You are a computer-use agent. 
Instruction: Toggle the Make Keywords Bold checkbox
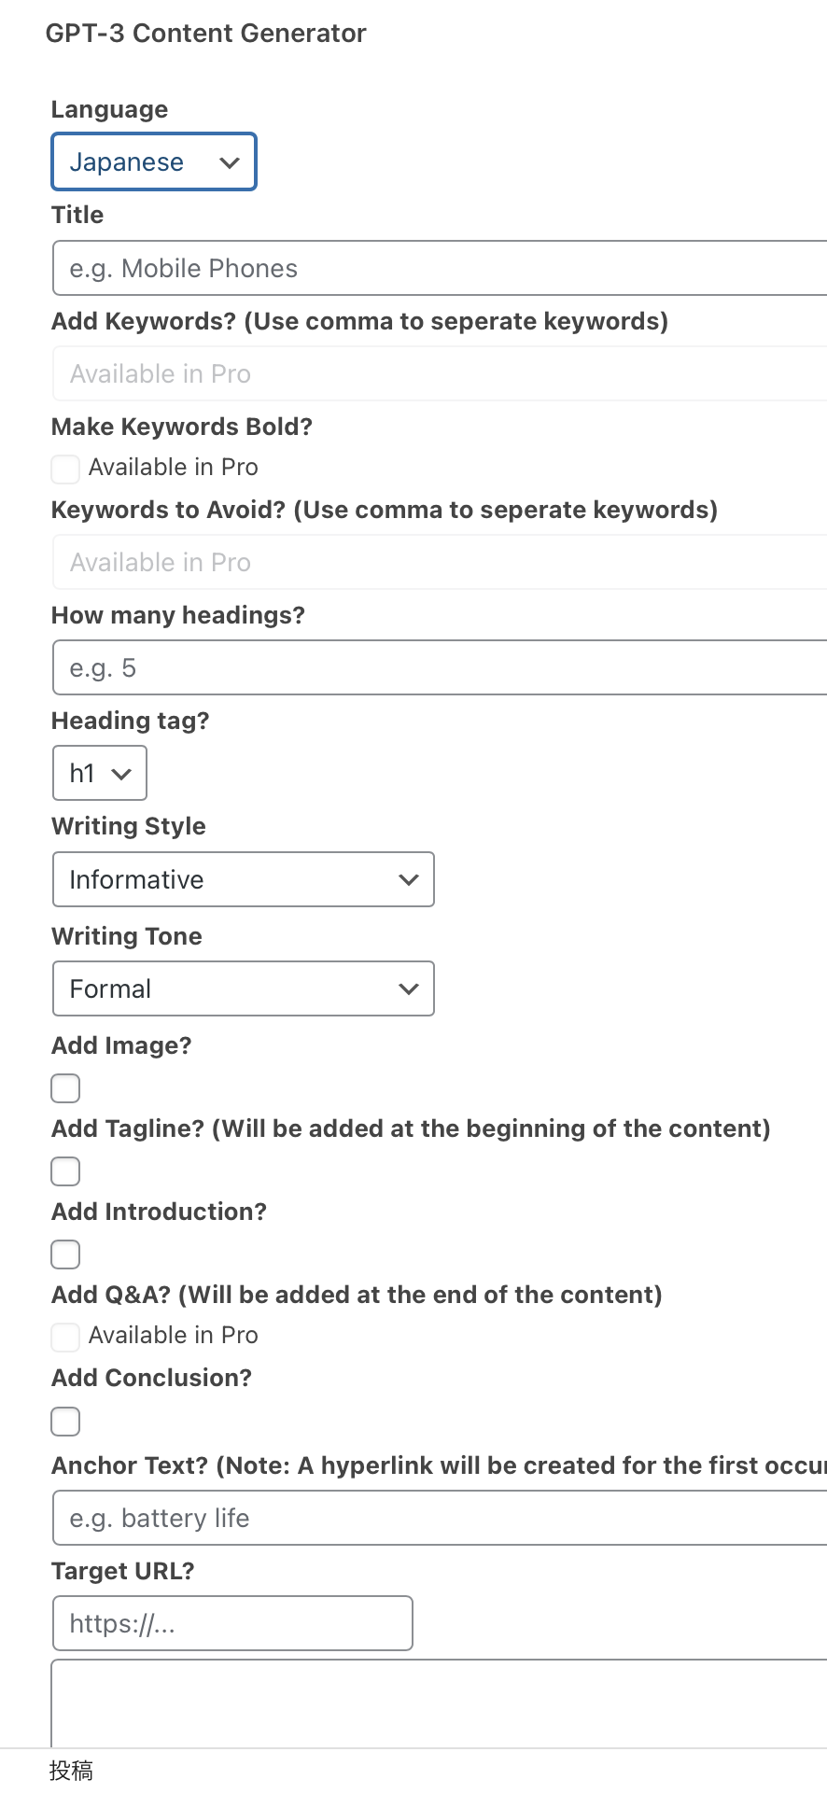(65, 469)
